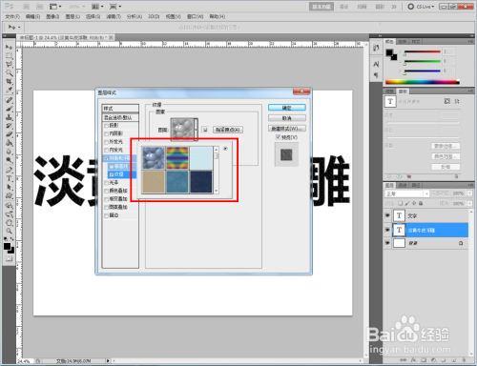Open the Edit menu

click(x=32, y=16)
